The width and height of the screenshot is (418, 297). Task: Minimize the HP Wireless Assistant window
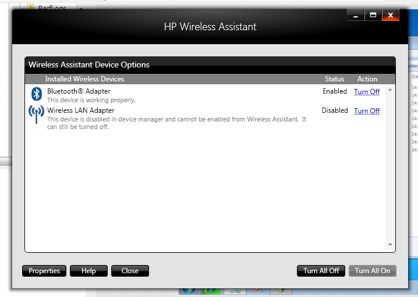[355, 15]
